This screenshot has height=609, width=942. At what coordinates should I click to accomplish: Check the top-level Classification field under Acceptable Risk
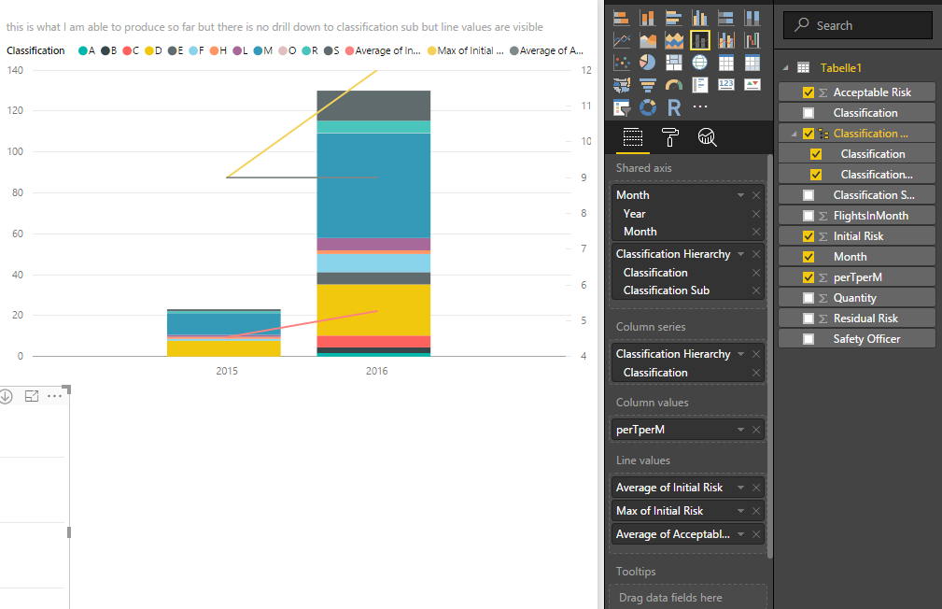pyautogui.click(x=808, y=113)
